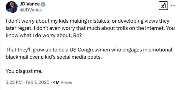Click the Feb 7, 2025 date

click(37, 82)
